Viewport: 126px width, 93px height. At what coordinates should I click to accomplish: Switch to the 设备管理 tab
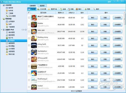[33, 6]
